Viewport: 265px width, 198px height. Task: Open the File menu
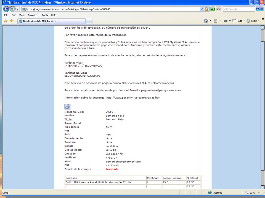click(x=6, y=15)
